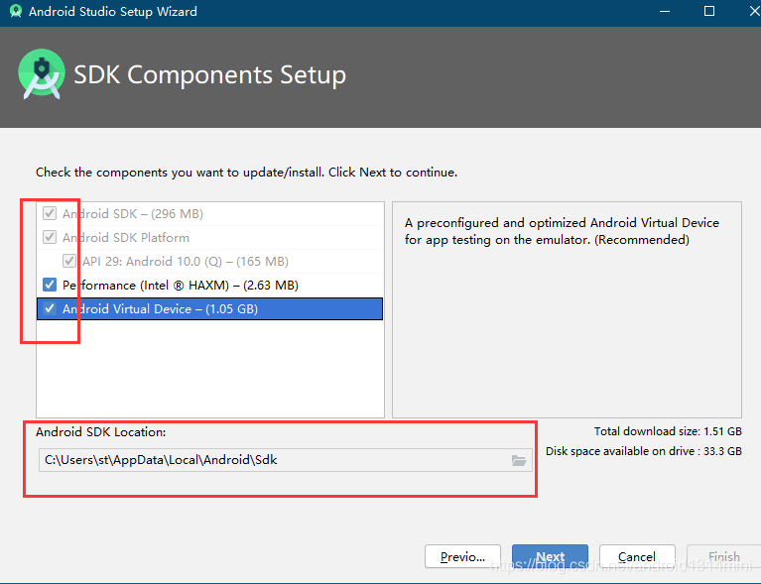This screenshot has height=584, width=761.
Task: Cancel the setup wizard
Action: tap(637, 556)
